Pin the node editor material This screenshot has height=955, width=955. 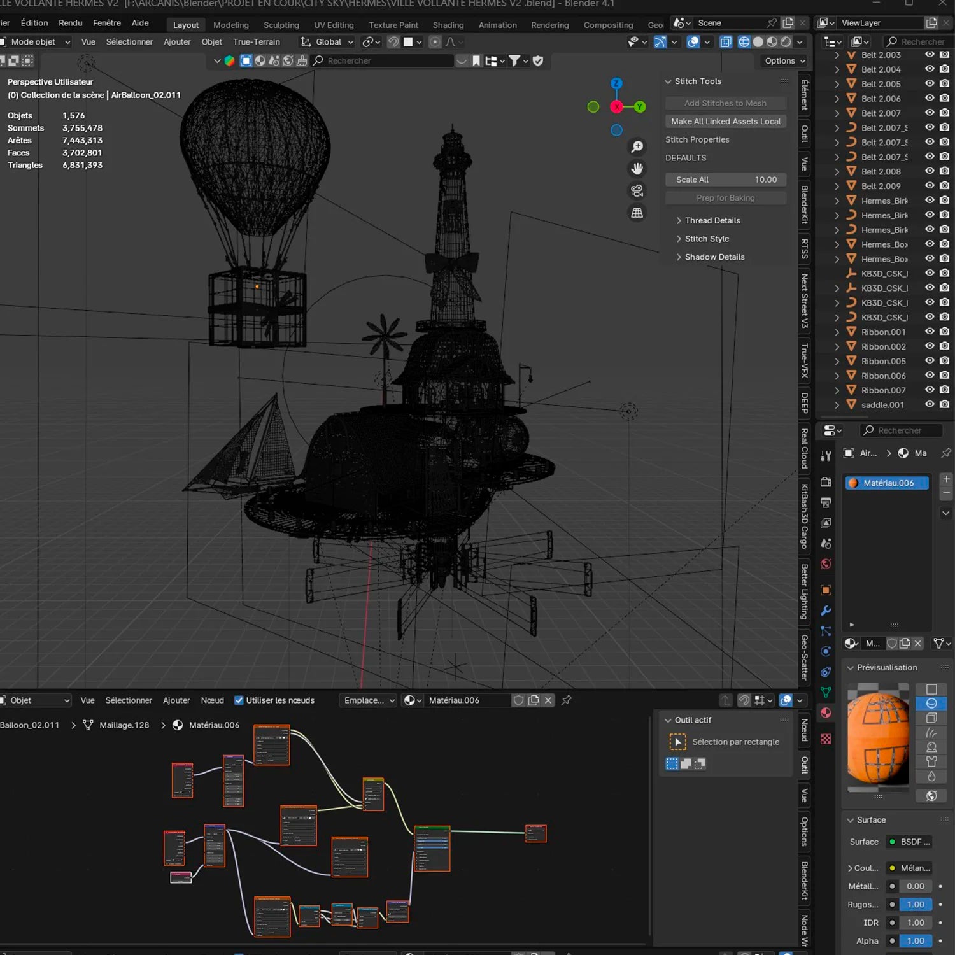click(x=566, y=700)
